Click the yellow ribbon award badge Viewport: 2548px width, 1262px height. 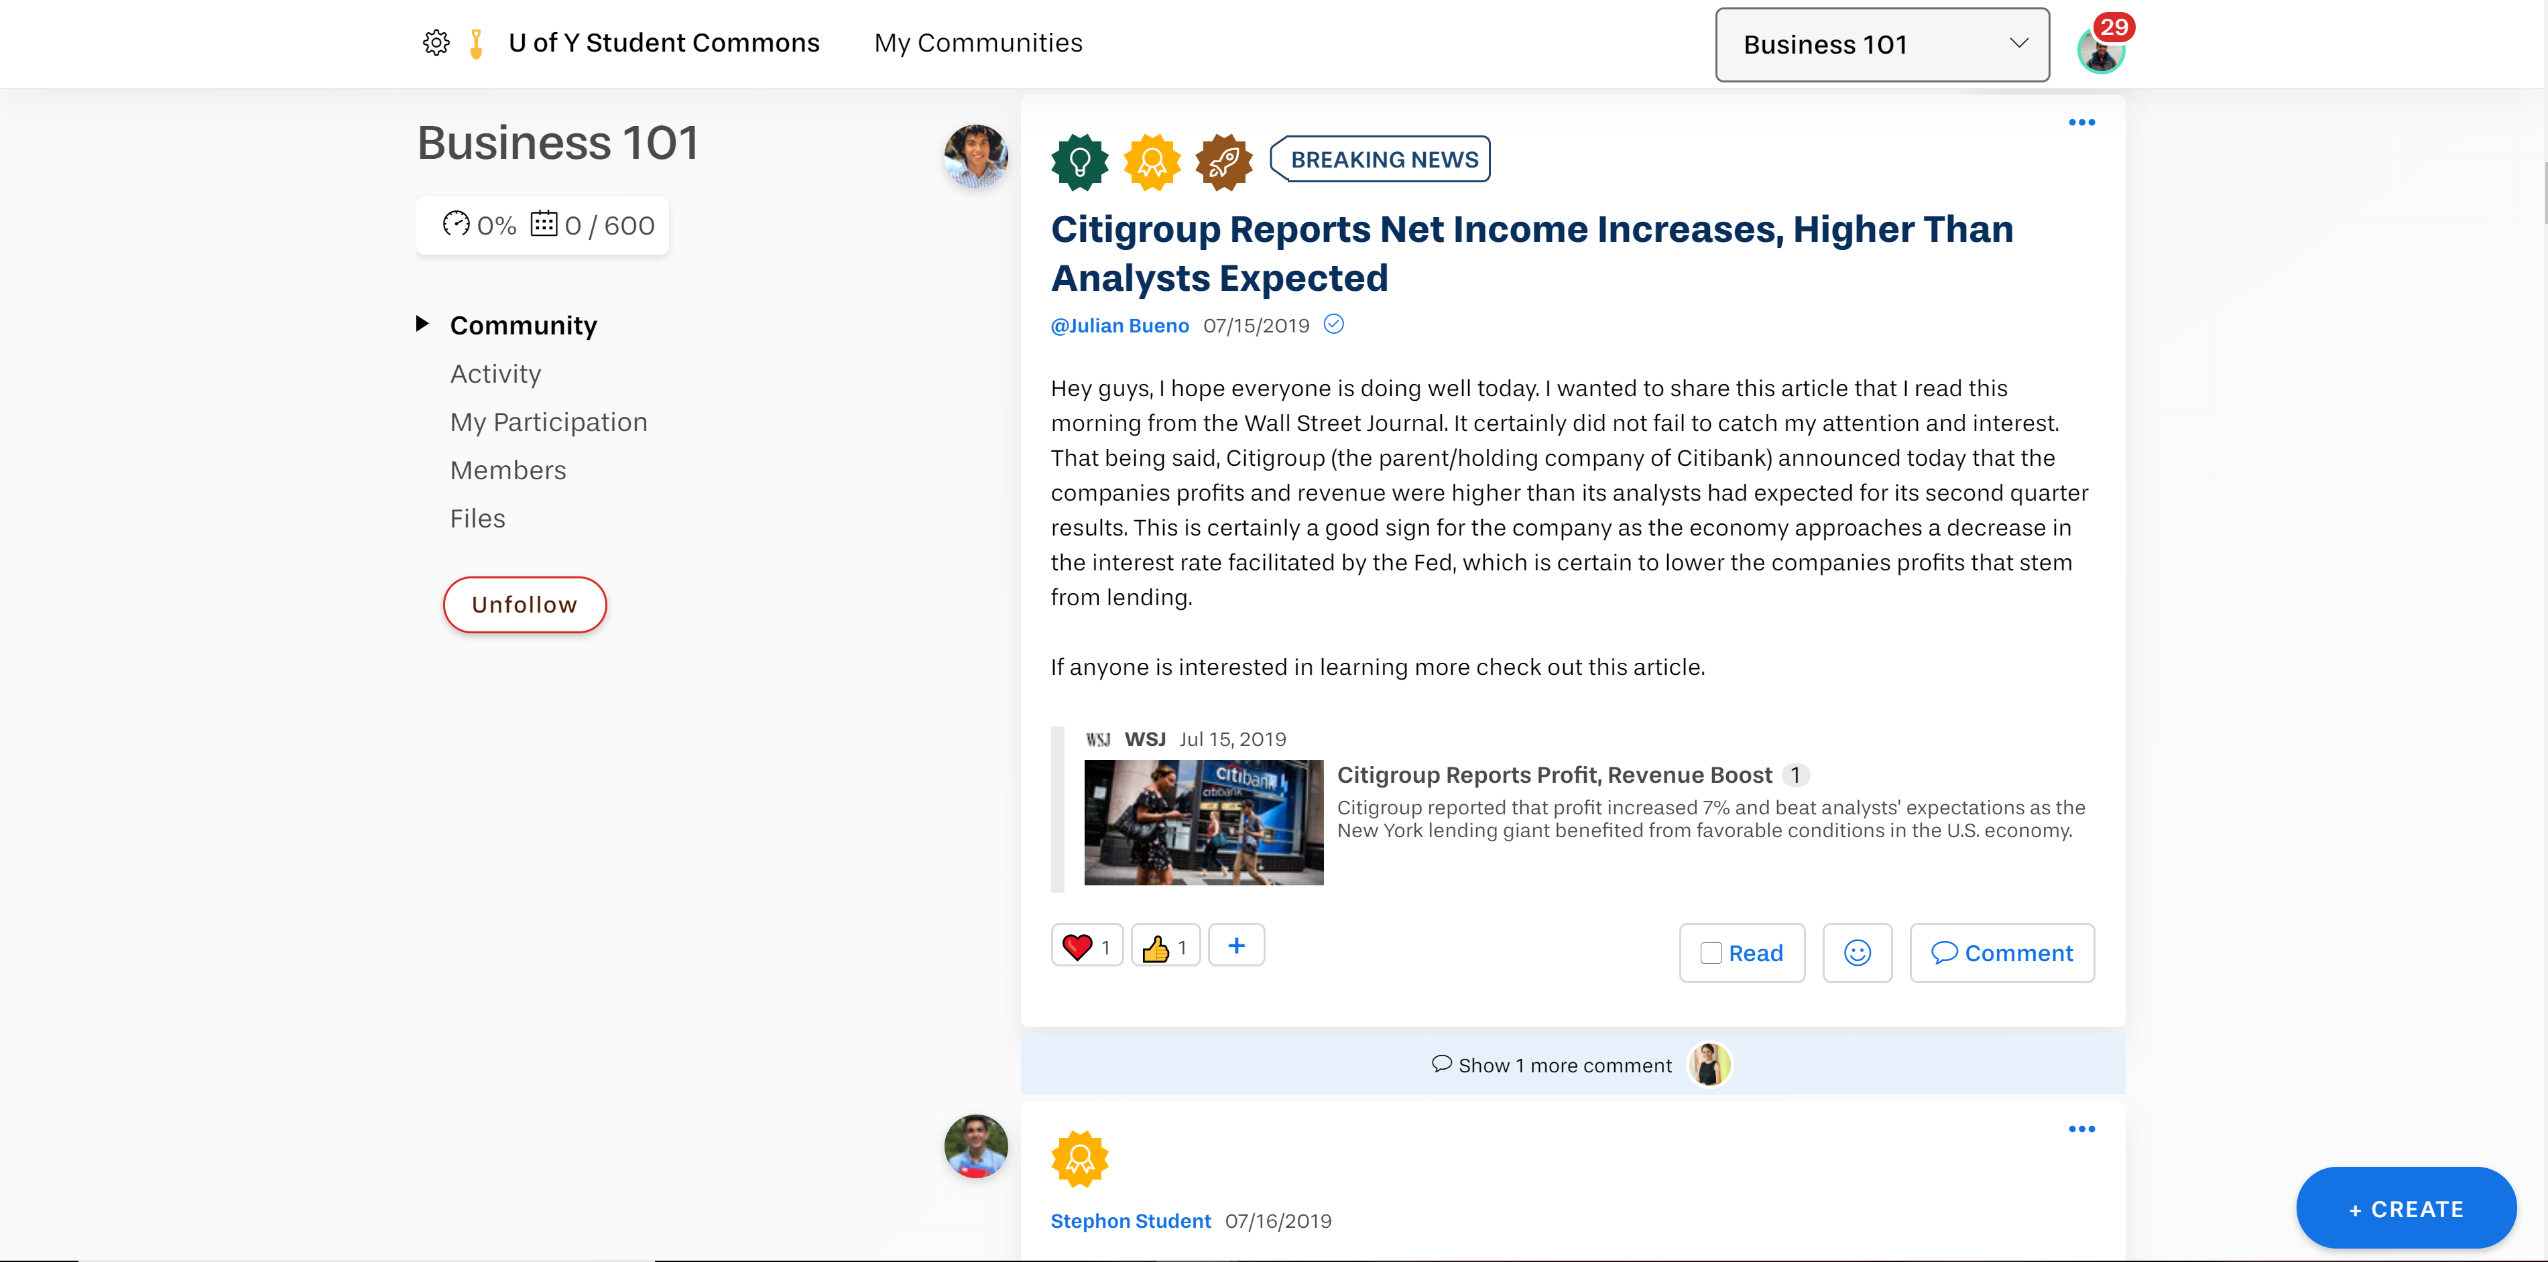pyautogui.click(x=1152, y=162)
